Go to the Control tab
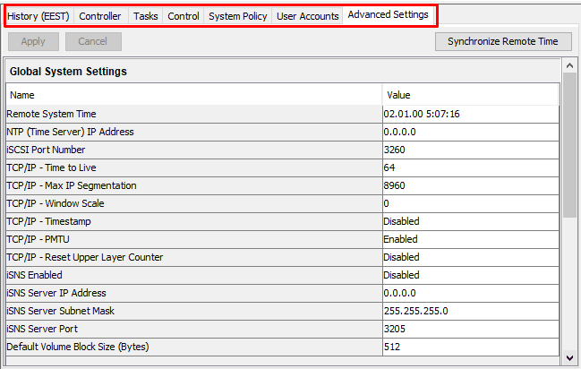 184,16
